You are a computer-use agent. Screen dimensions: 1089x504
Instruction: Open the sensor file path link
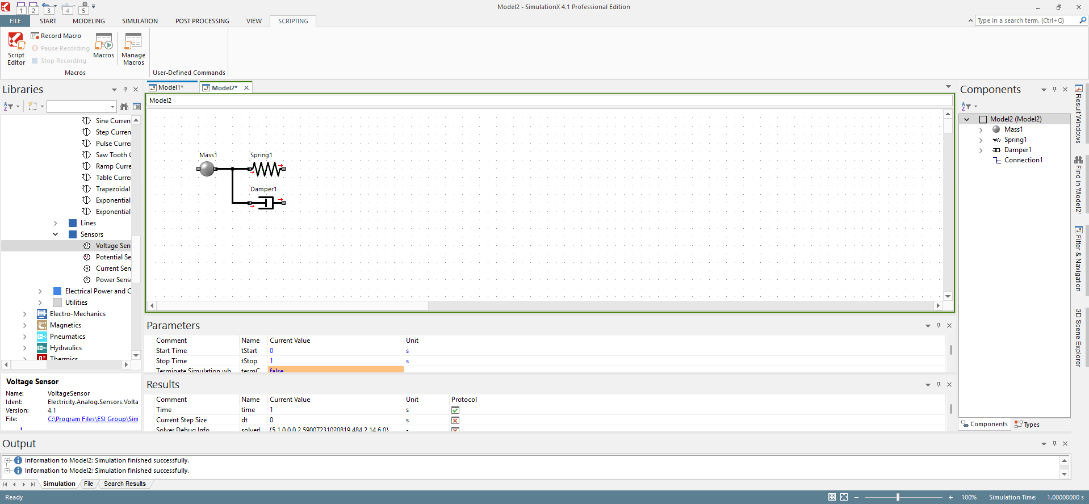point(93,419)
